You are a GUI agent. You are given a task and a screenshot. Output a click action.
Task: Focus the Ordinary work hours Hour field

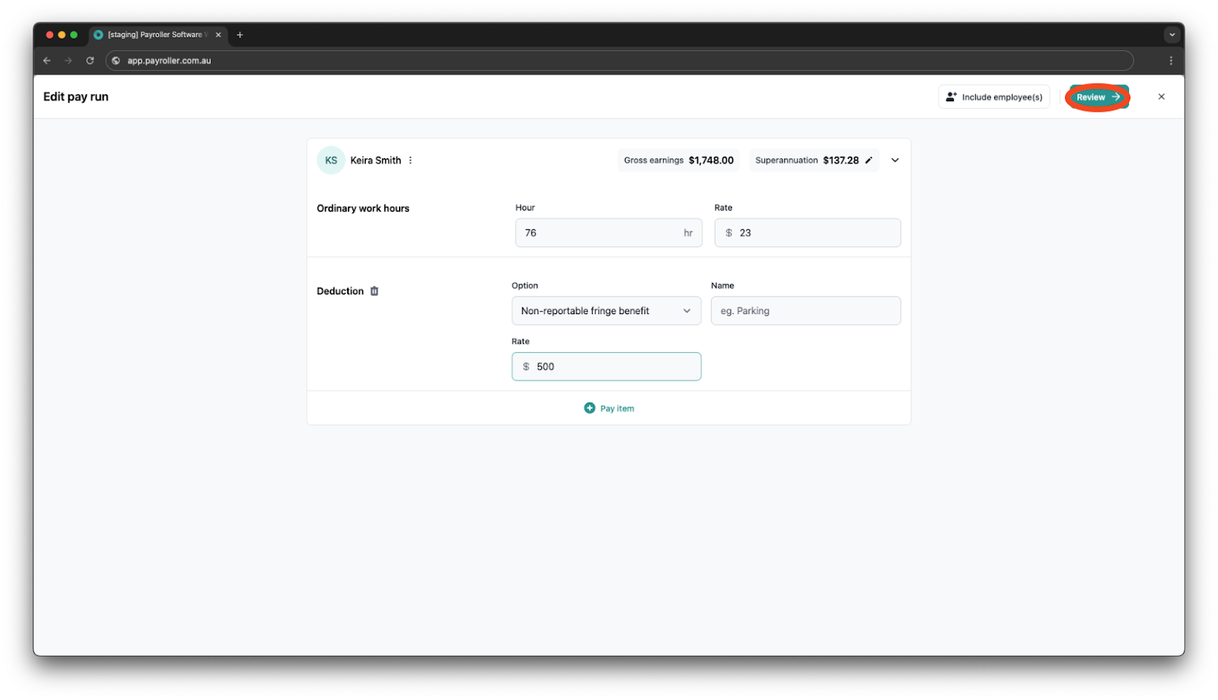(x=601, y=233)
